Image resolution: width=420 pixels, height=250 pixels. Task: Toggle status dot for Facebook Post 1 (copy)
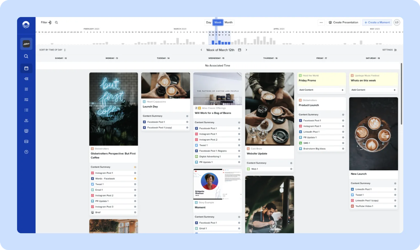(187, 128)
